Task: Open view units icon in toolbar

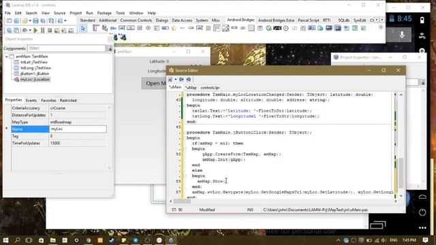Action: (x=9, y=30)
